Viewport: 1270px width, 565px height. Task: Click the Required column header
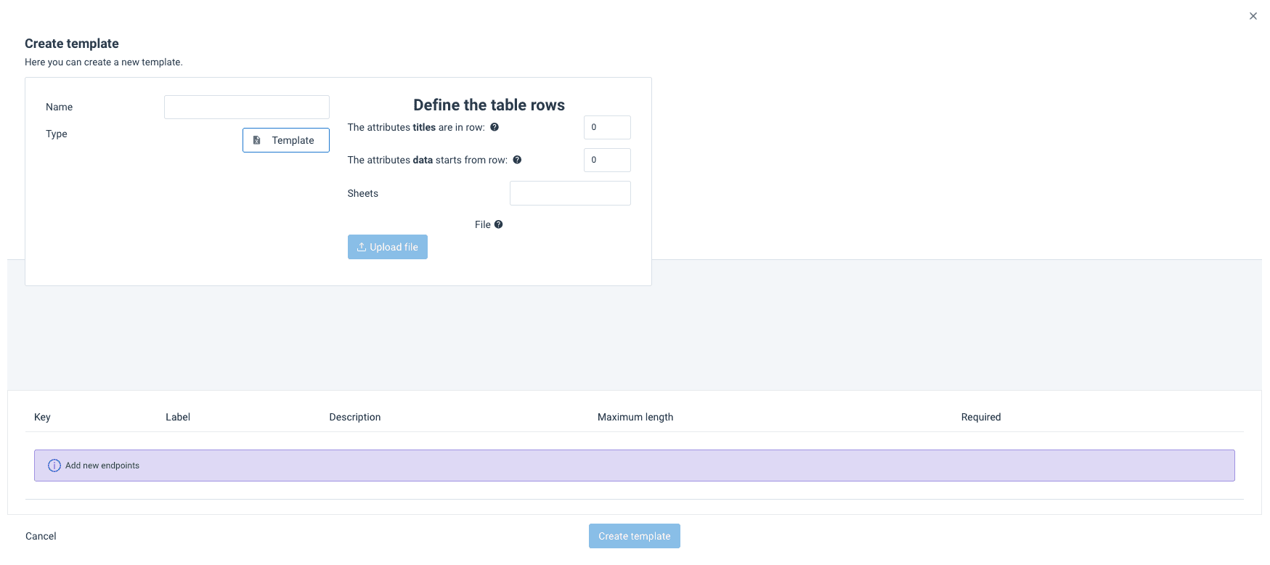(980, 417)
